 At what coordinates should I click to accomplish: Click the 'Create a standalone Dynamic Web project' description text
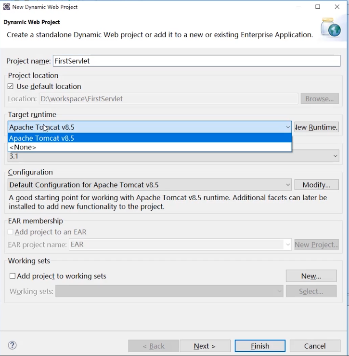click(160, 35)
